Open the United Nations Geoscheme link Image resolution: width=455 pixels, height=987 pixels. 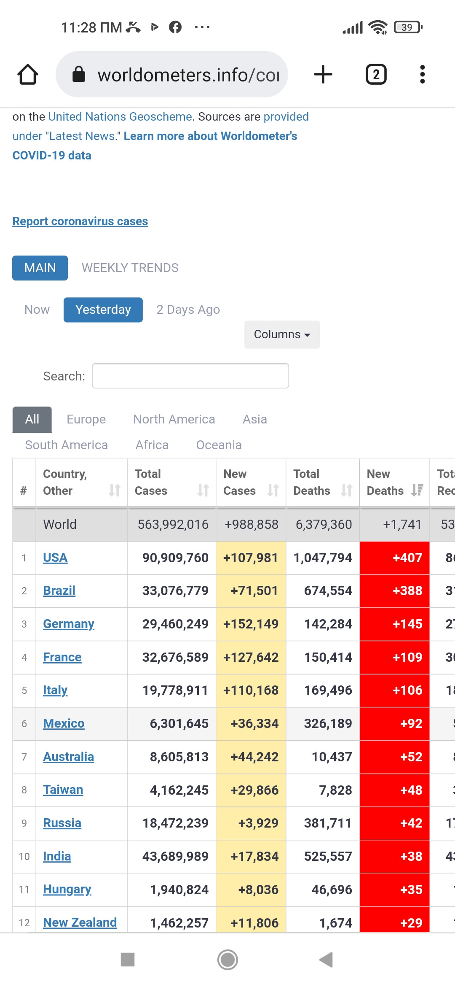[x=120, y=116]
